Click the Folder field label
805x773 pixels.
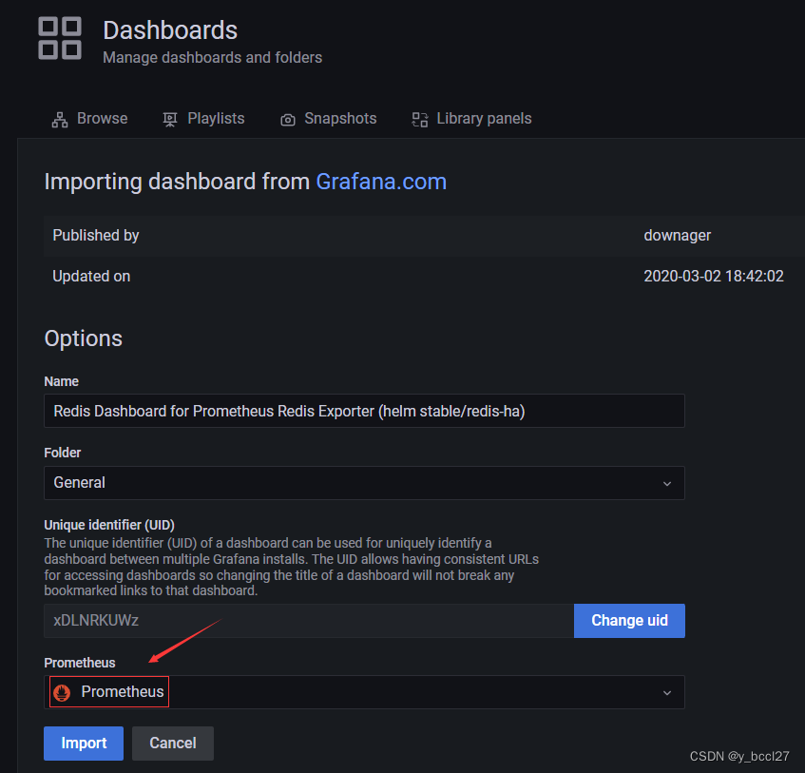(63, 453)
